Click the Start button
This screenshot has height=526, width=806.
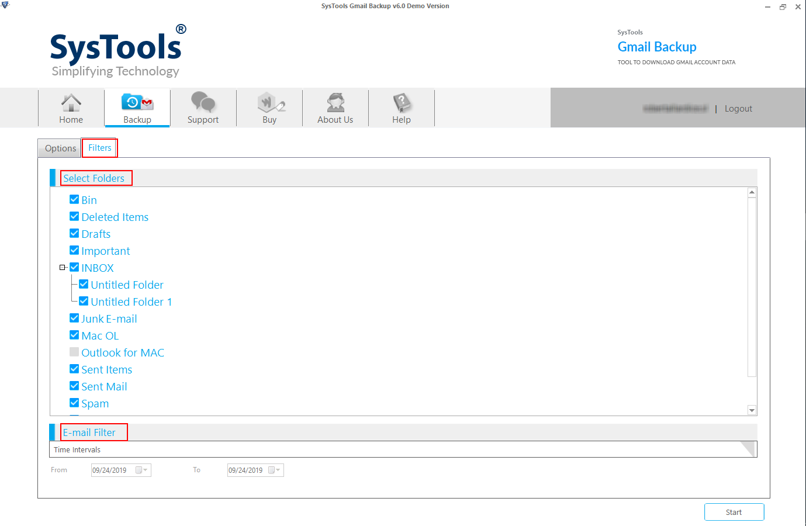[x=734, y=512]
